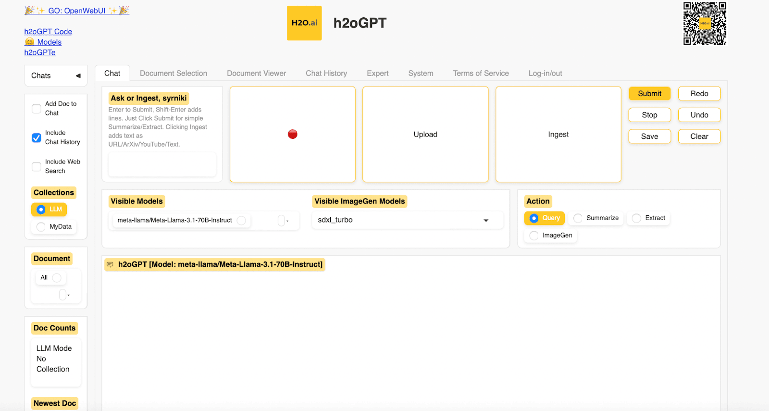Switch to the Chat tab
Image resolution: width=769 pixels, height=411 pixels.
click(112, 73)
